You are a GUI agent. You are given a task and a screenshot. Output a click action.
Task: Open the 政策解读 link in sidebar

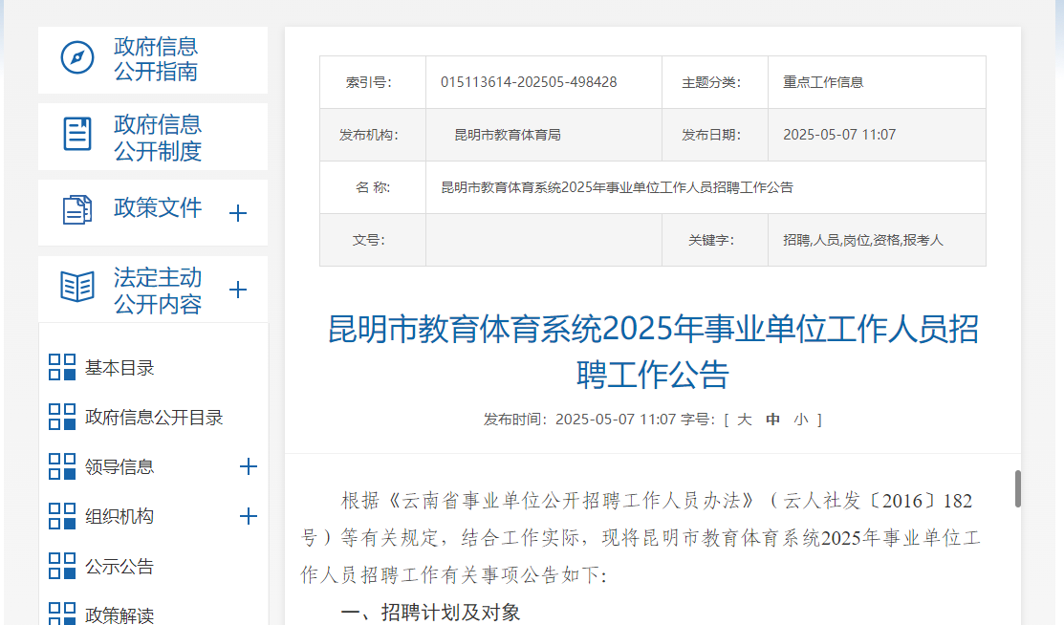tap(119, 614)
